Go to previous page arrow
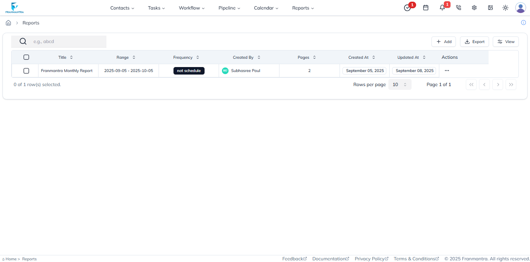530x262 pixels. [484, 84]
